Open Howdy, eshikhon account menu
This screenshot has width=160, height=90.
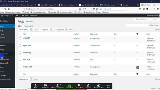tap(153, 15)
